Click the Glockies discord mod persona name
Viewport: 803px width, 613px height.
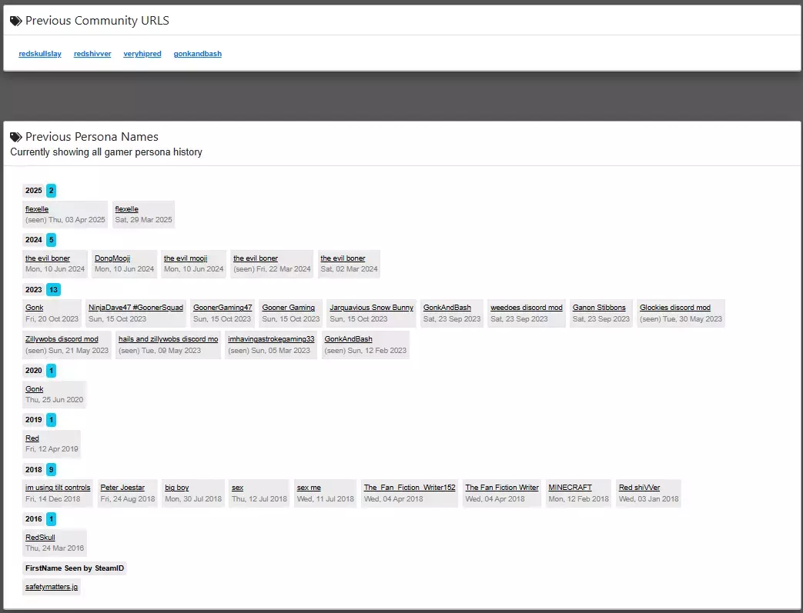point(675,308)
